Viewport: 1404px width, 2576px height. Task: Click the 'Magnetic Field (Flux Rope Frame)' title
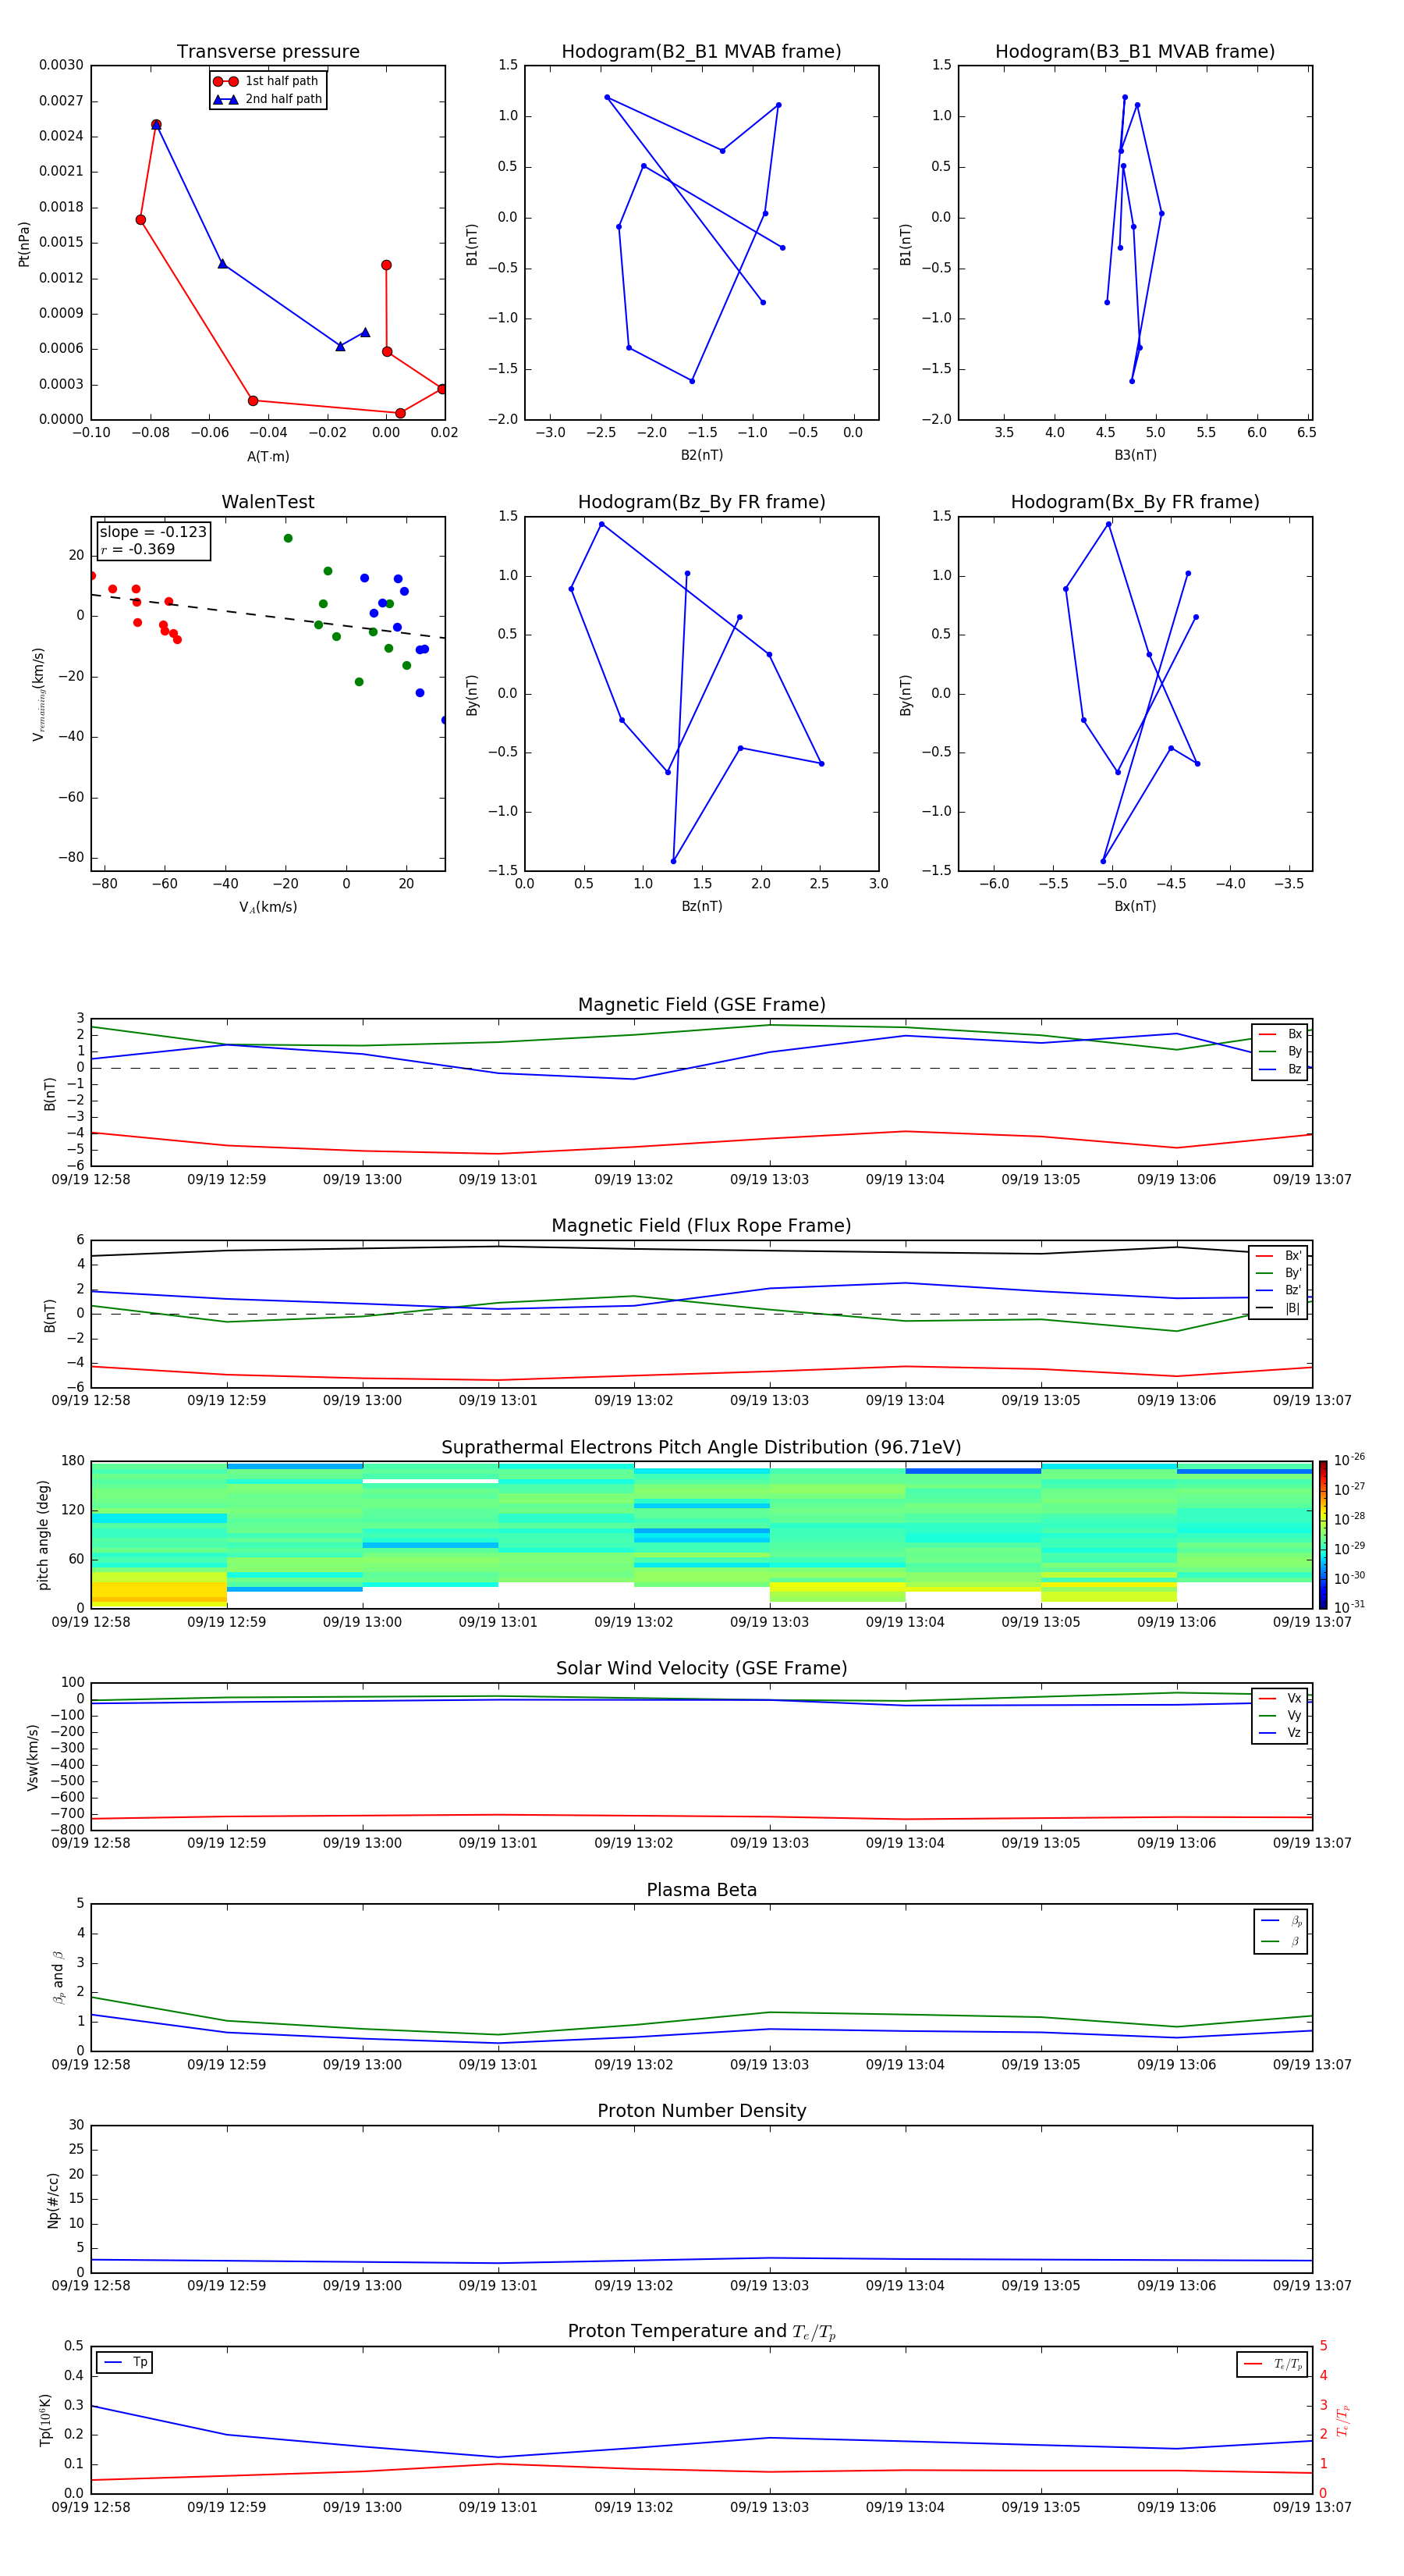click(x=701, y=1226)
